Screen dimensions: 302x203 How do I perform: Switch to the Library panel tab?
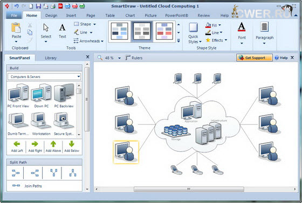51,58
